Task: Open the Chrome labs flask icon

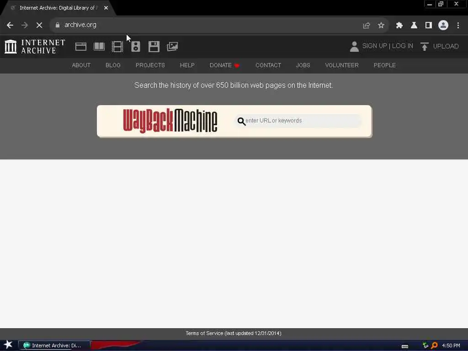Action: 414,26
